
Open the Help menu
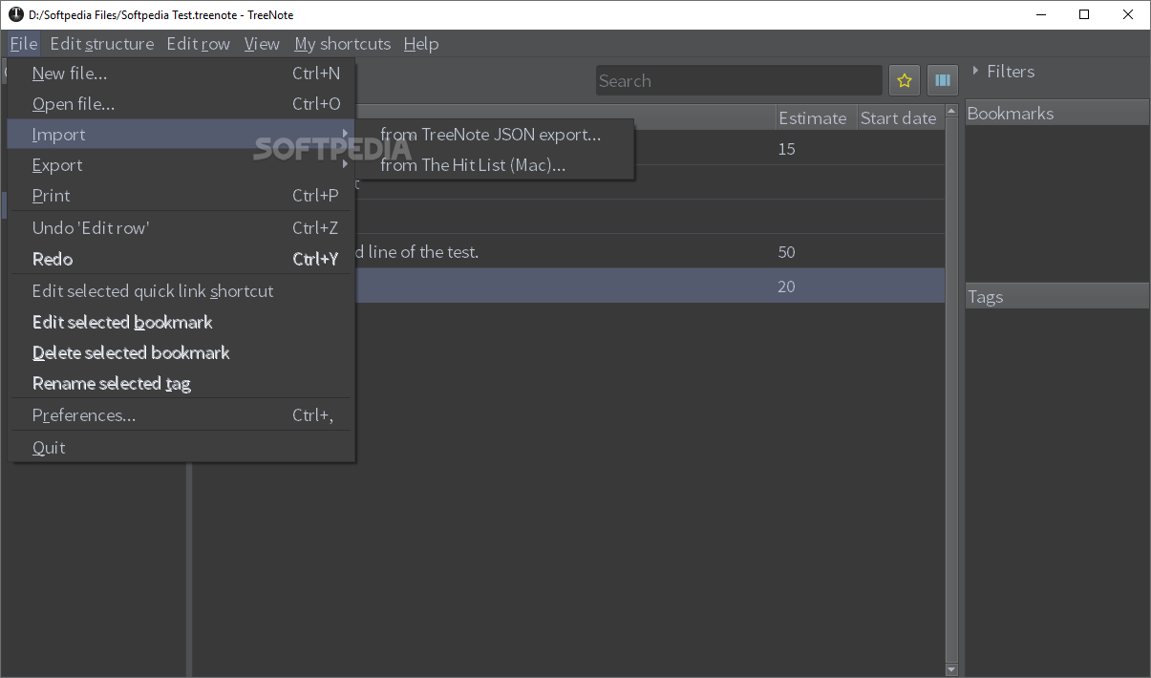point(421,44)
